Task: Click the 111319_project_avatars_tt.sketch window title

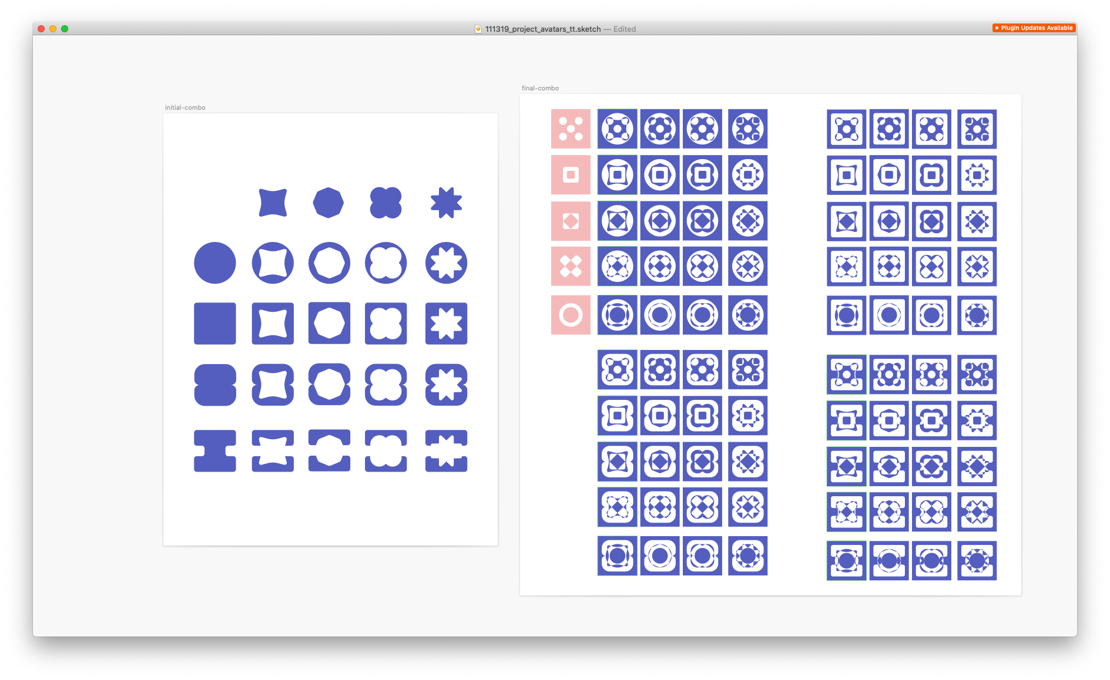Action: (x=542, y=29)
